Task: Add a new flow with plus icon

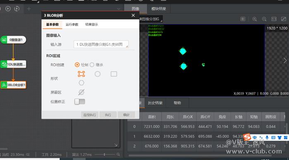Action: tap(29, 9)
